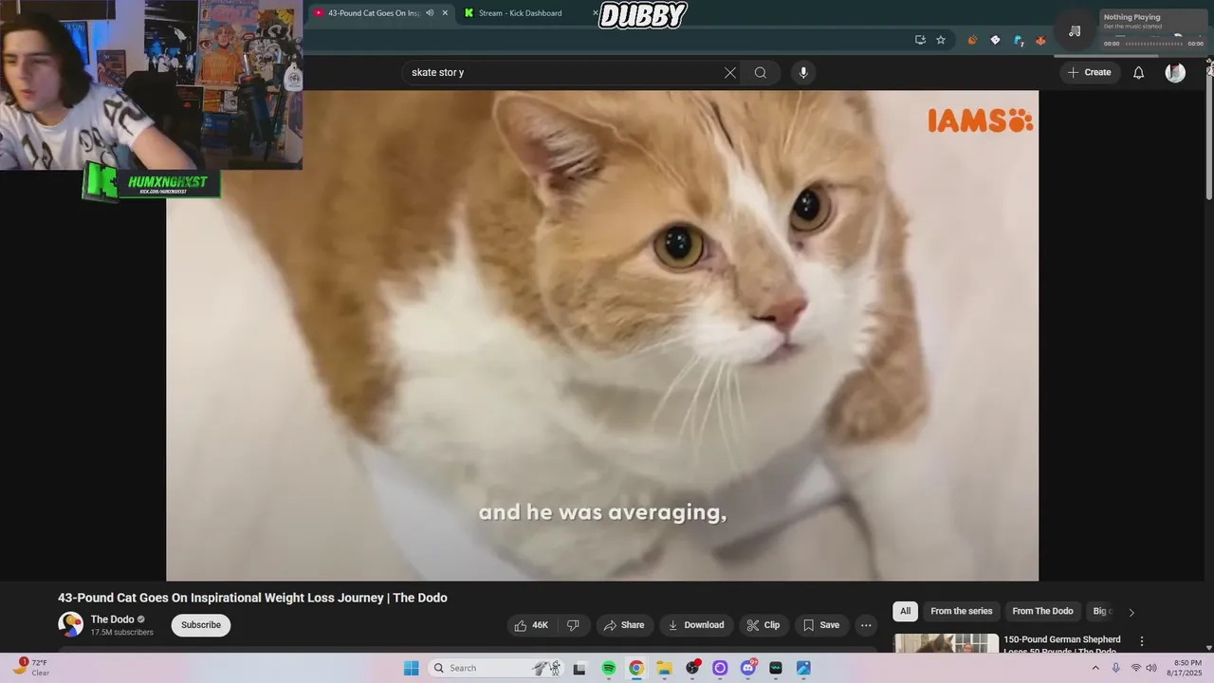Click the music note widget icon

pos(1075,30)
